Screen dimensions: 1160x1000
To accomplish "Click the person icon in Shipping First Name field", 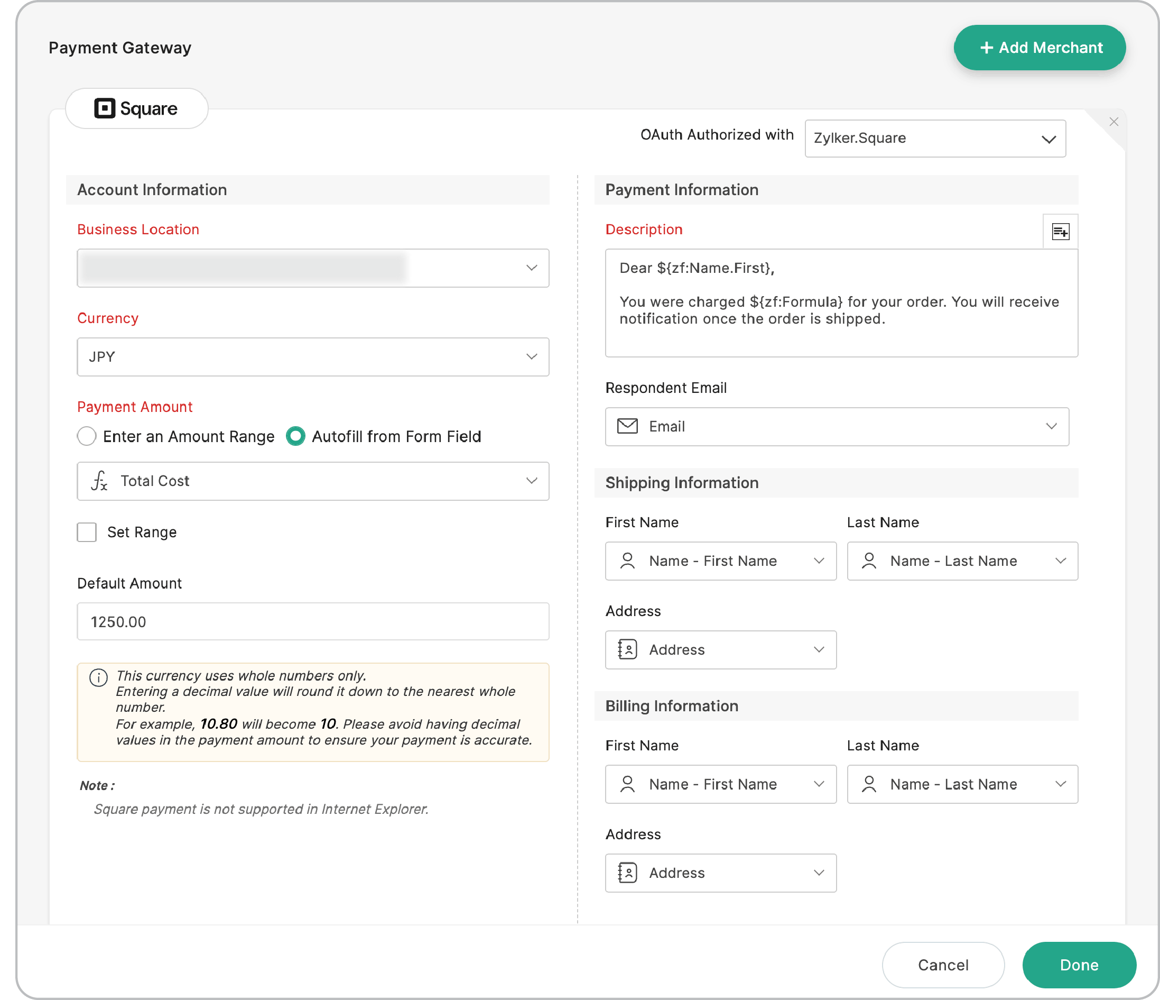I will (x=628, y=561).
